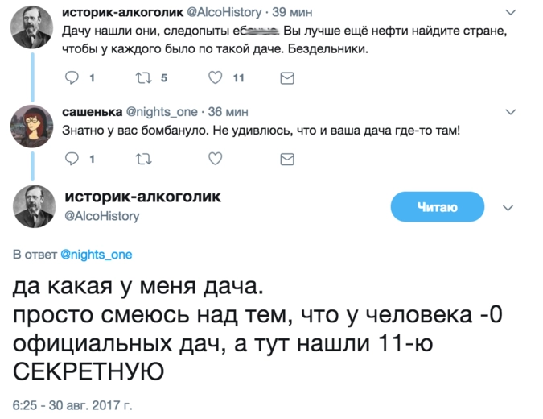The image size is (543, 419).
Task: Send first tweet via direct message icon
Action: coord(286,78)
